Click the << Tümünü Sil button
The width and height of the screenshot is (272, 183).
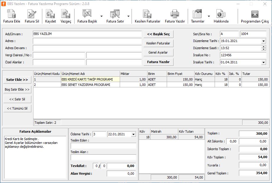(17, 108)
